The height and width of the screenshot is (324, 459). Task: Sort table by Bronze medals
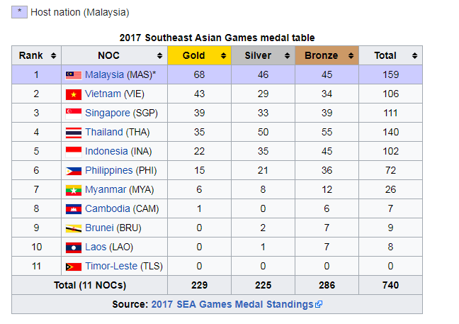coord(351,55)
